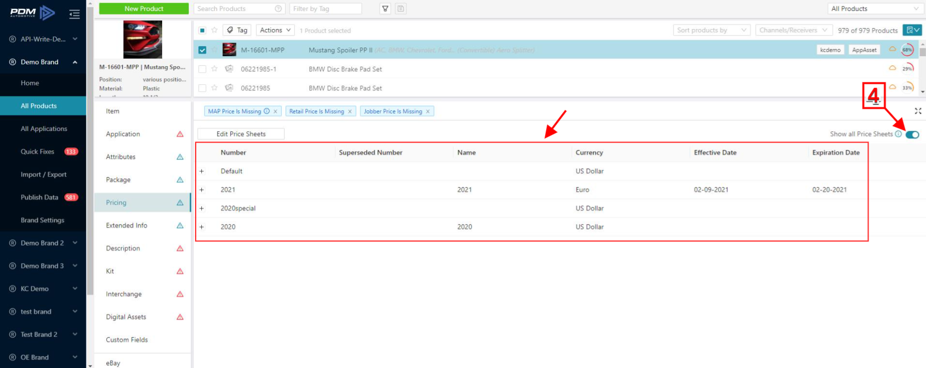
Task: Open the Sort products by dropdown
Action: [712, 30]
